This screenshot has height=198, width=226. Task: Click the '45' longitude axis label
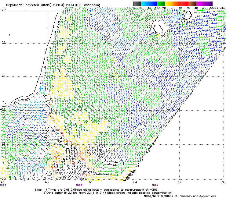[x=2, y=182]
